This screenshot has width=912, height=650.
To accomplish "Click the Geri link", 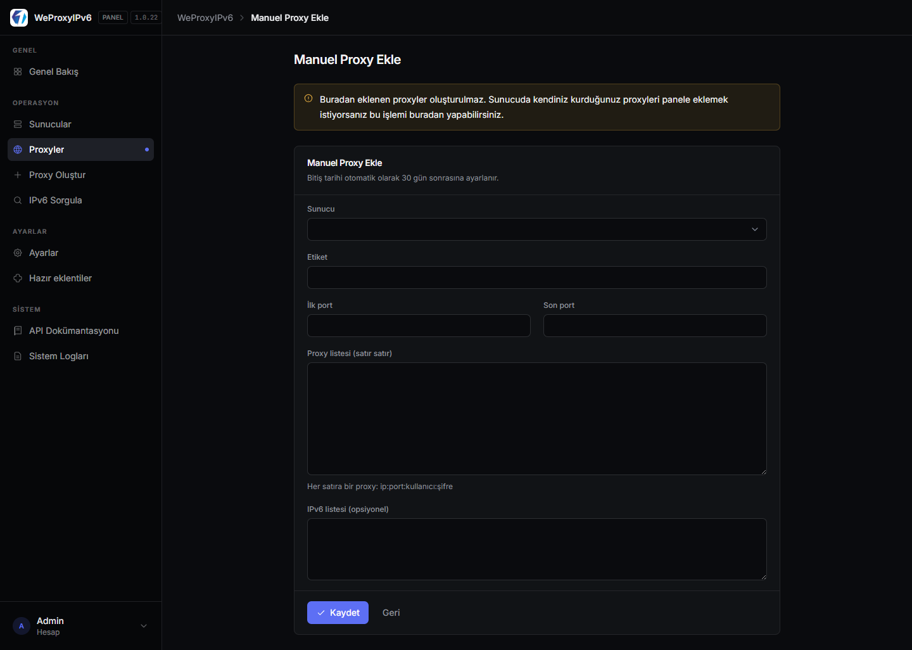I will pos(391,613).
